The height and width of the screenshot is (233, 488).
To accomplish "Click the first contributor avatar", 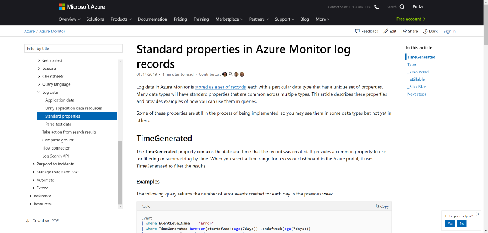I will point(224,74).
